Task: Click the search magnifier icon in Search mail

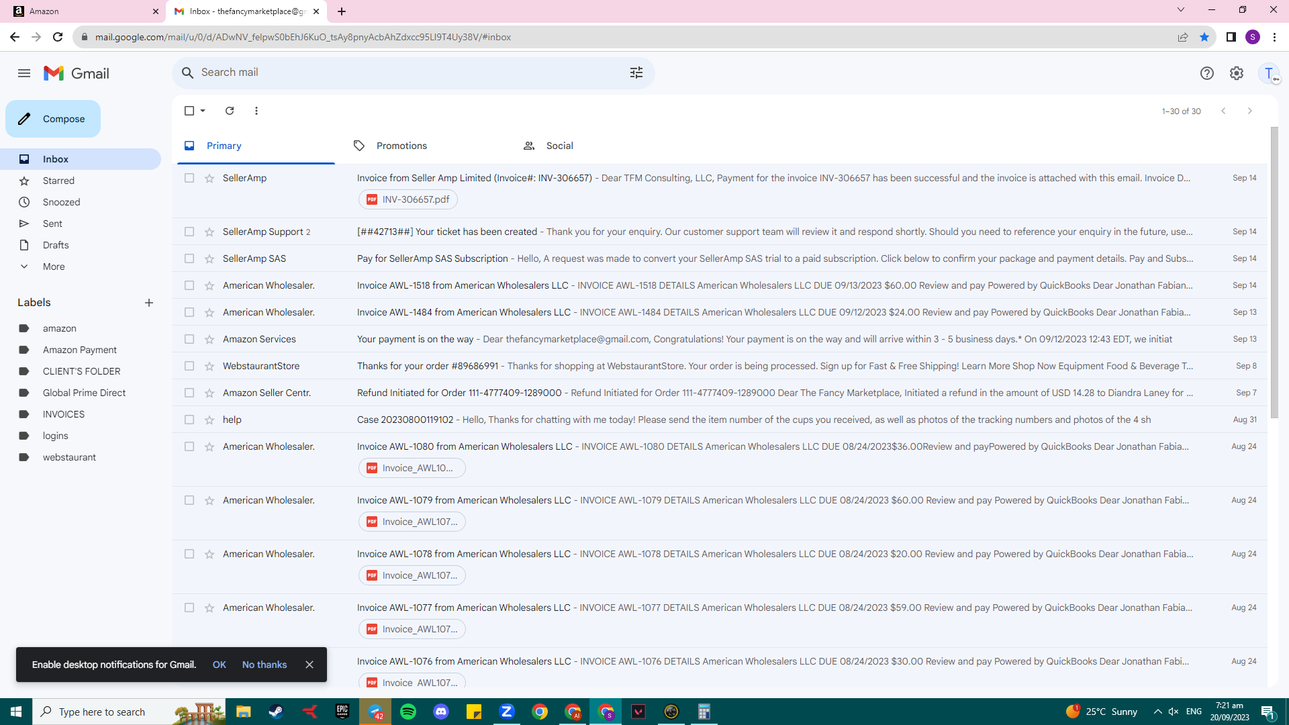Action: click(188, 72)
